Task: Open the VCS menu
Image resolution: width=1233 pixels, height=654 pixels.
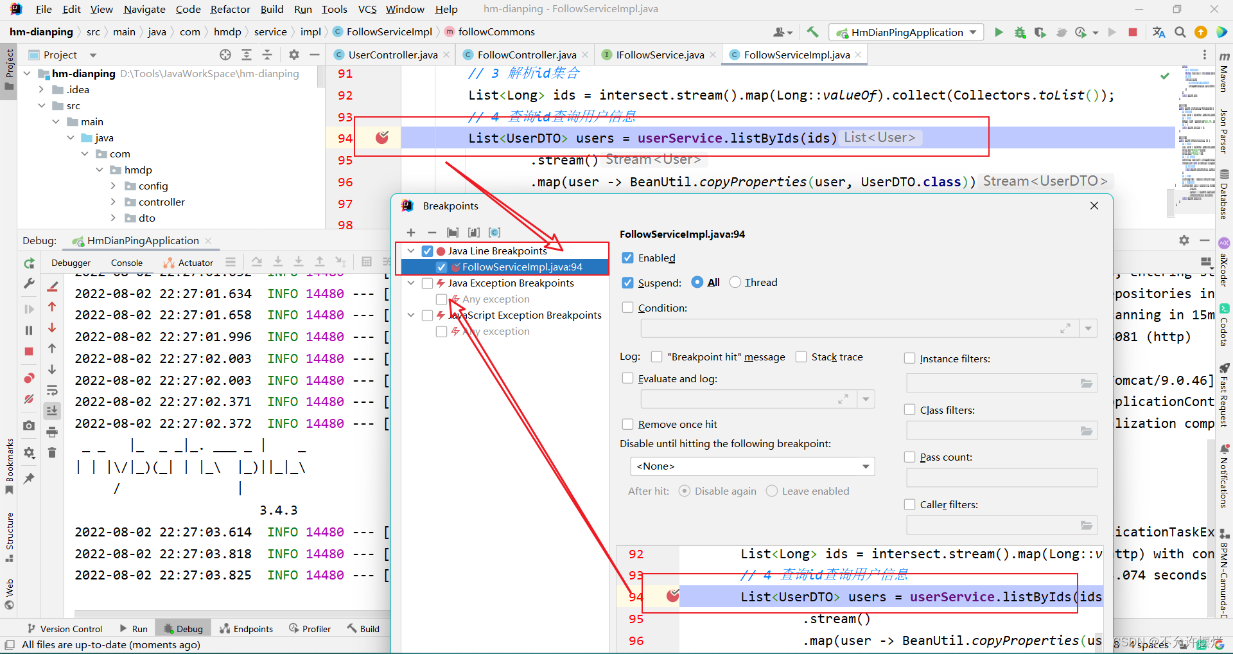Action: click(x=367, y=9)
